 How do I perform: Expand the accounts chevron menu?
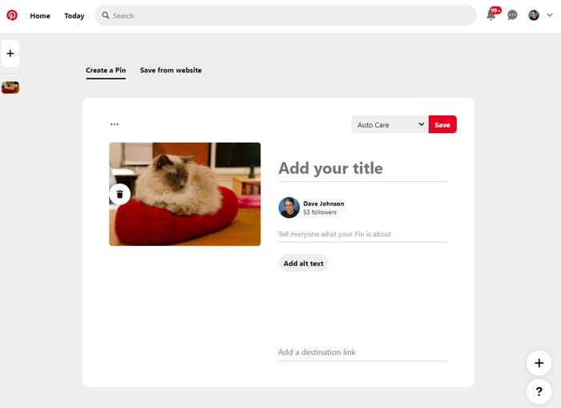pos(550,15)
